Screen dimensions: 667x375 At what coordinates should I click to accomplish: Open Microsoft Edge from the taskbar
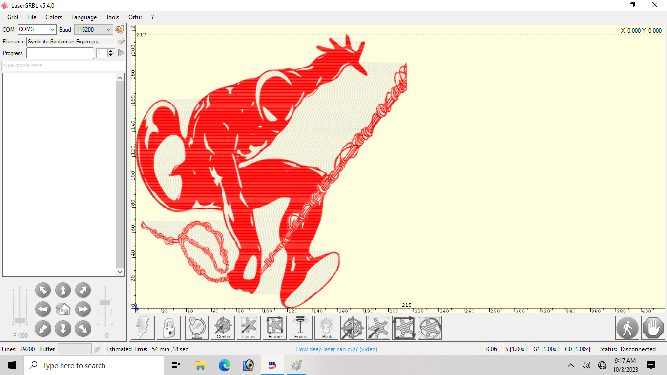coord(224,365)
